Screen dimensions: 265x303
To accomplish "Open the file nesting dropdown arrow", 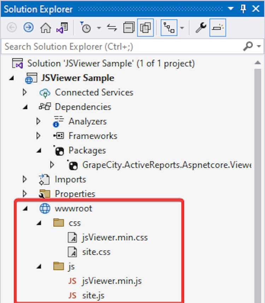I will point(182,28).
